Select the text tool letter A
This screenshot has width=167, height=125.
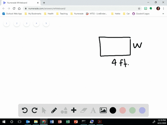[x=93, y=110]
